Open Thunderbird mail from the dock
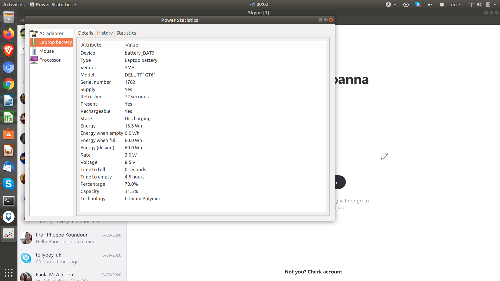The height and width of the screenshot is (281, 500). (9, 167)
